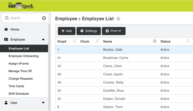Select Glasco, Trent
Screen dimensions: 193x111
coord(113,107)
